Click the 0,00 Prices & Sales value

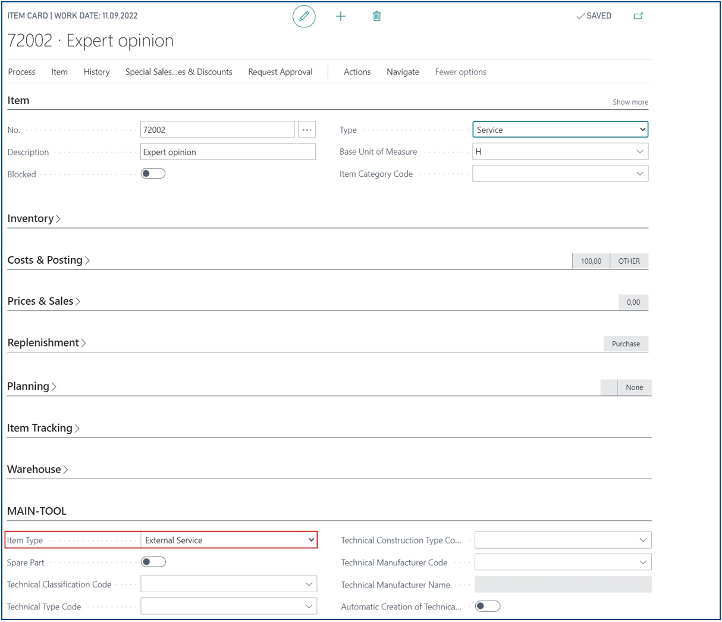[x=633, y=302]
